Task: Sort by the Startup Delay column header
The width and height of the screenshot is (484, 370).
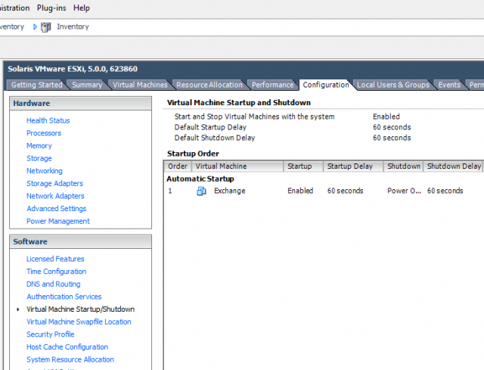Action: (353, 166)
